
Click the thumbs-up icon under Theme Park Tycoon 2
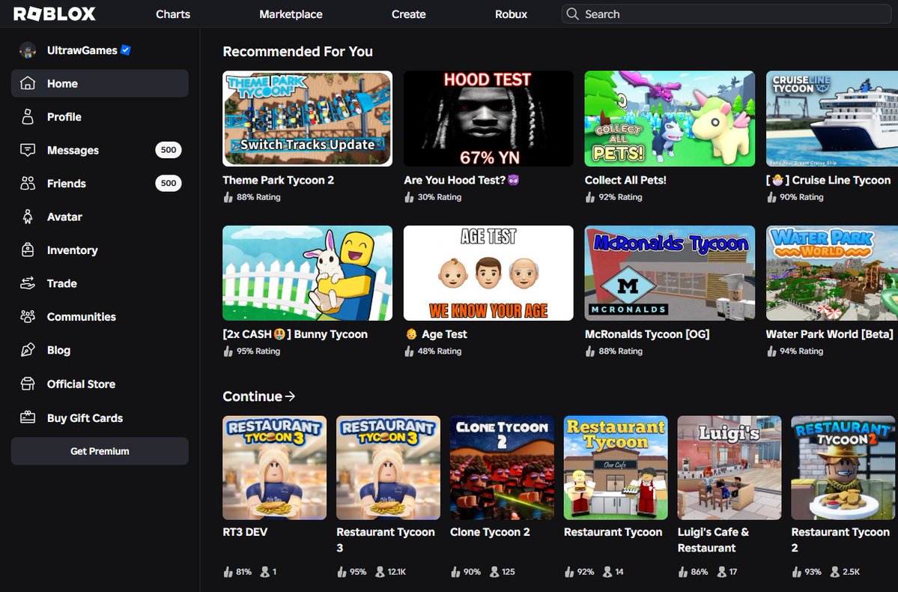[228, 197]
